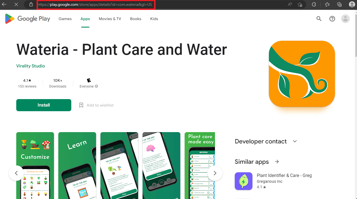The height and width of the screenshot is (199, 357).
Task: Open Similar apps arrow
Action: coord(277,162)
